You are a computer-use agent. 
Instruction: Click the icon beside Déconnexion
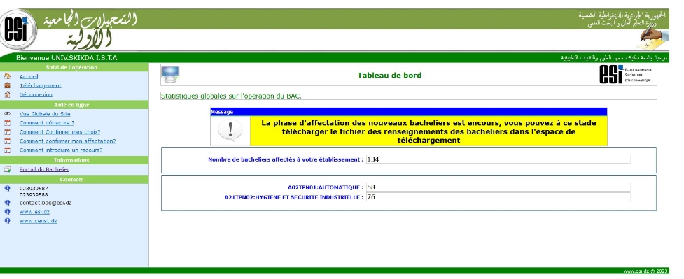[7, 94]
